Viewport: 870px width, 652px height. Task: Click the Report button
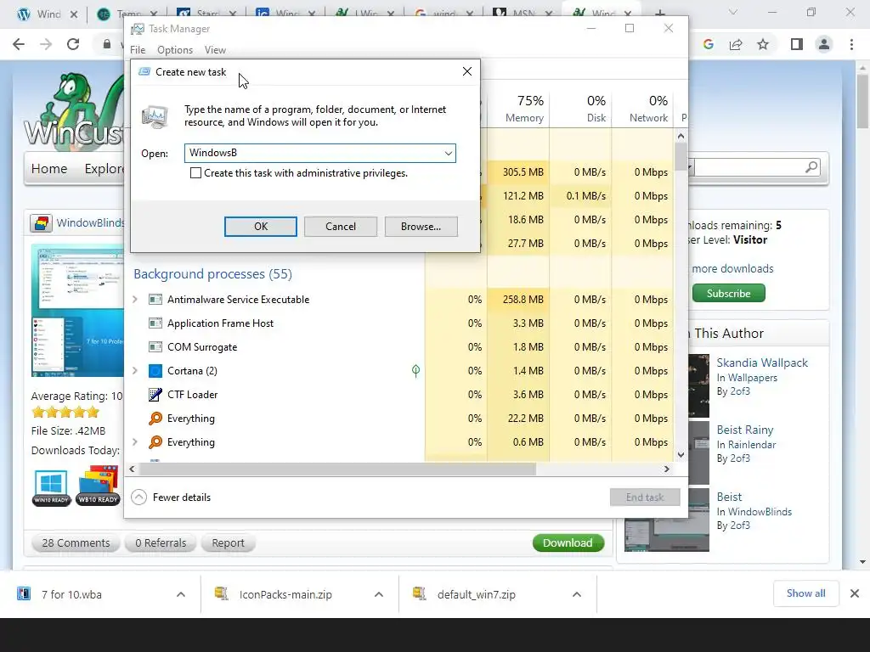(228, 542)
